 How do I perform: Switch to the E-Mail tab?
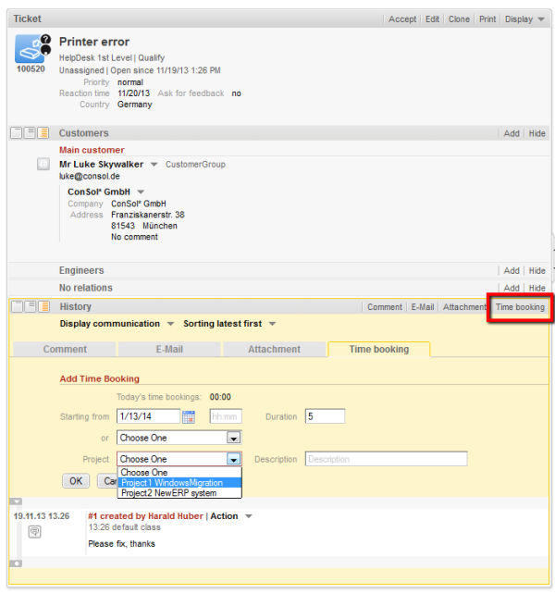coord(169,349)
